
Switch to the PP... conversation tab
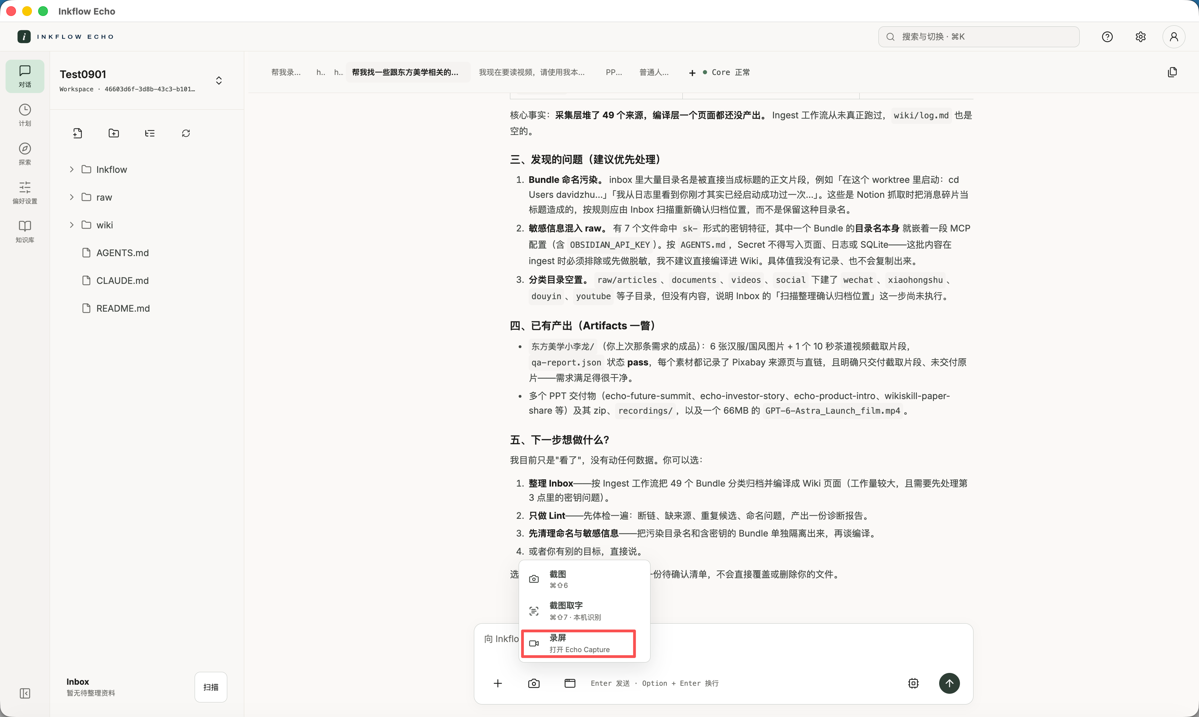[x=614, y=73]
